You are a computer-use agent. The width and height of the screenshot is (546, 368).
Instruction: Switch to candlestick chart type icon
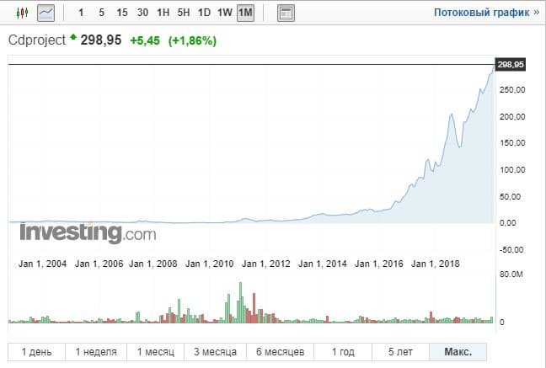coord(22,13)
